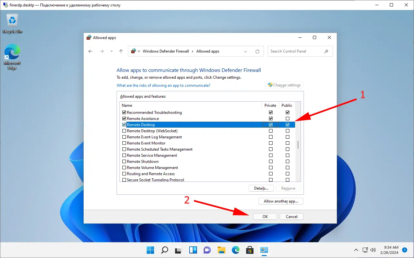Toggle Remote Desktop Private checkbox
This screenshot has height=258, width=414.
pyautogui.click(x=271, y=125)
